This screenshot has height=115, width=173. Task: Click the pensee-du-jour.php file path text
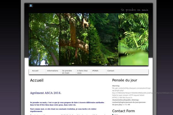129,102
